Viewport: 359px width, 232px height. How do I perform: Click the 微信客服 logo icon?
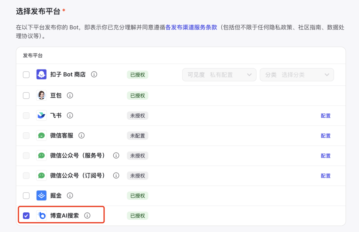click(x=42, y=136)
